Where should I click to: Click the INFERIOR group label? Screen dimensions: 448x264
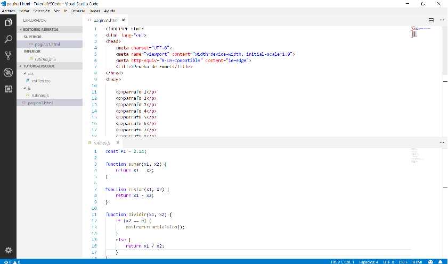pyautogui.click(x=32, y=52)
